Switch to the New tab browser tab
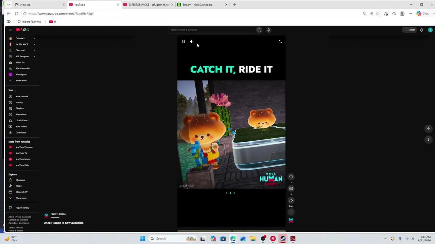 (x=39, y=5)
